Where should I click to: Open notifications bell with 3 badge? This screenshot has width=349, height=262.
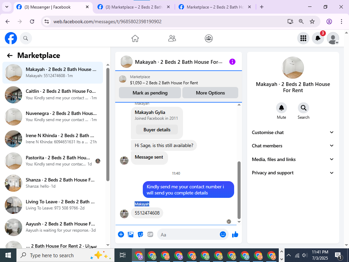point(318,38)
